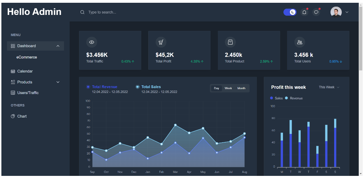The width and height of the screenshot is (363, 179).
Task: Click the Total Revenue legend label
Action: [x=105, y=87]
